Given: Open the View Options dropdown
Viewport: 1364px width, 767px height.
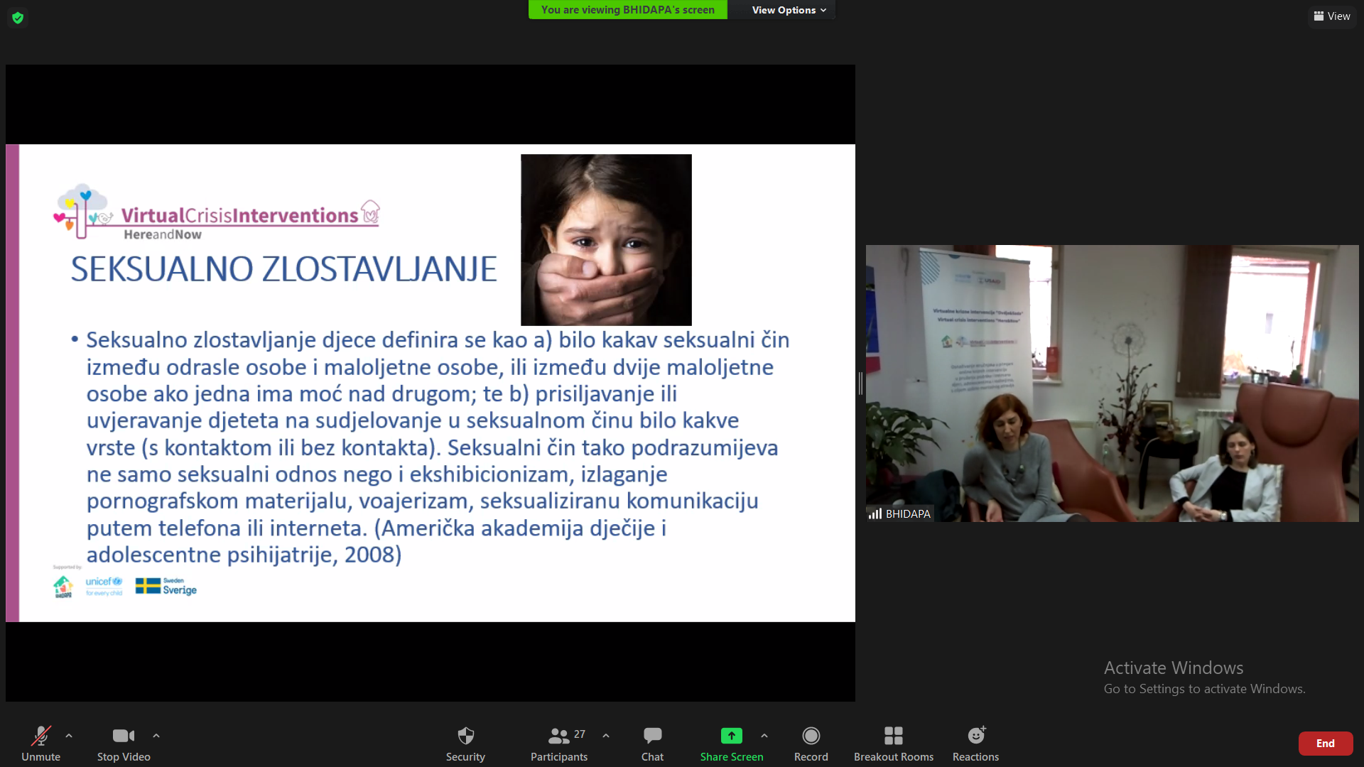Looking at the screenshot, I should click(789, 10).
